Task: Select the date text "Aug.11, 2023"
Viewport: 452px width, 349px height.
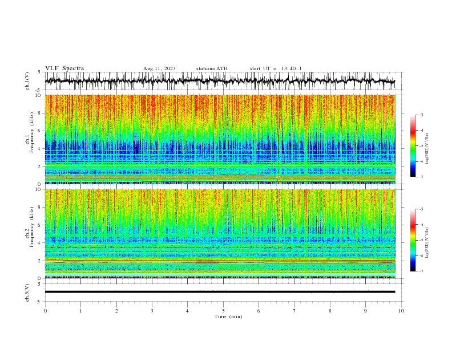Action: tap(159, 68)
